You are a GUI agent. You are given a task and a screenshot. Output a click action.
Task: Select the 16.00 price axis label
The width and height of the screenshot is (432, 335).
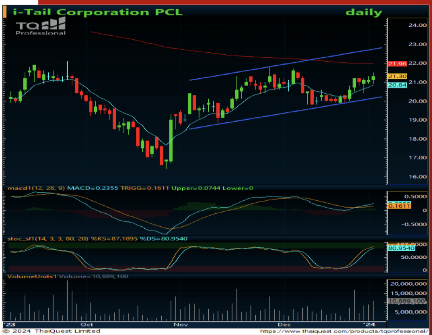point(417,176)
